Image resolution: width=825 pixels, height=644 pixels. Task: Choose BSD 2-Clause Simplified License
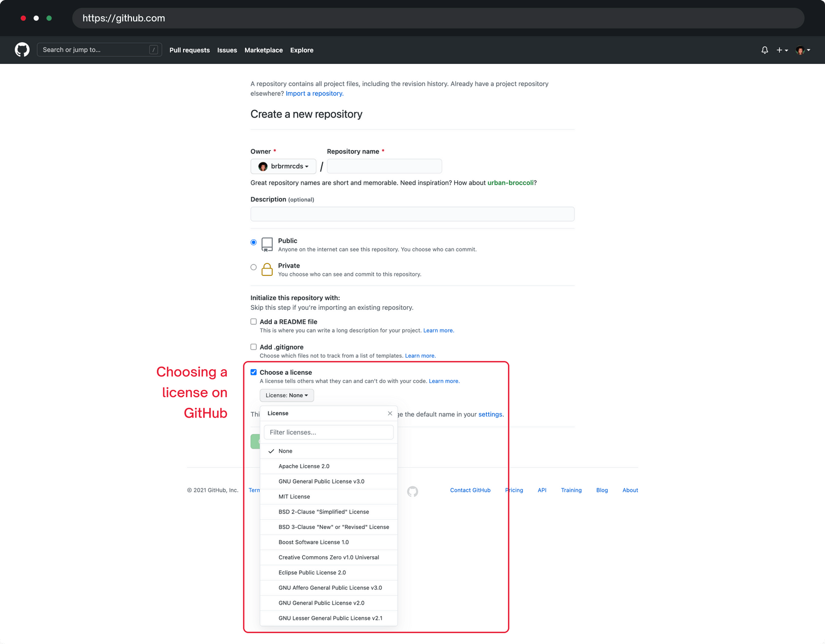pyautogui.click(x=329, y=512)
